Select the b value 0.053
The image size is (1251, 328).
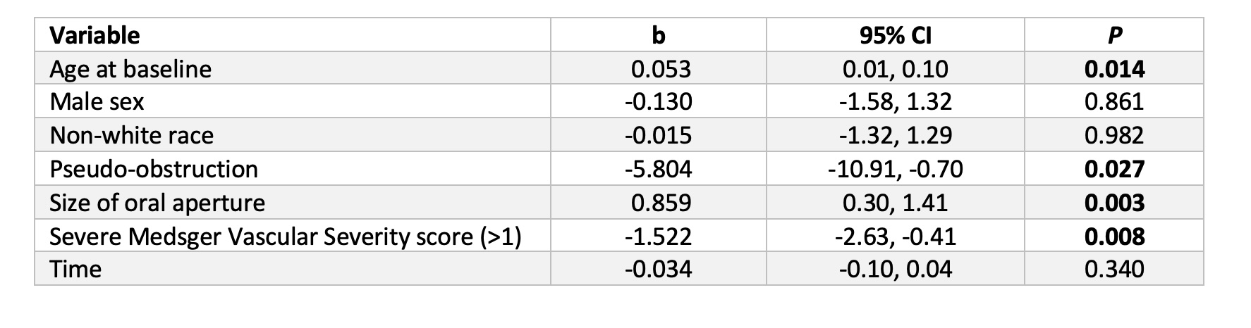pos(661,69)
